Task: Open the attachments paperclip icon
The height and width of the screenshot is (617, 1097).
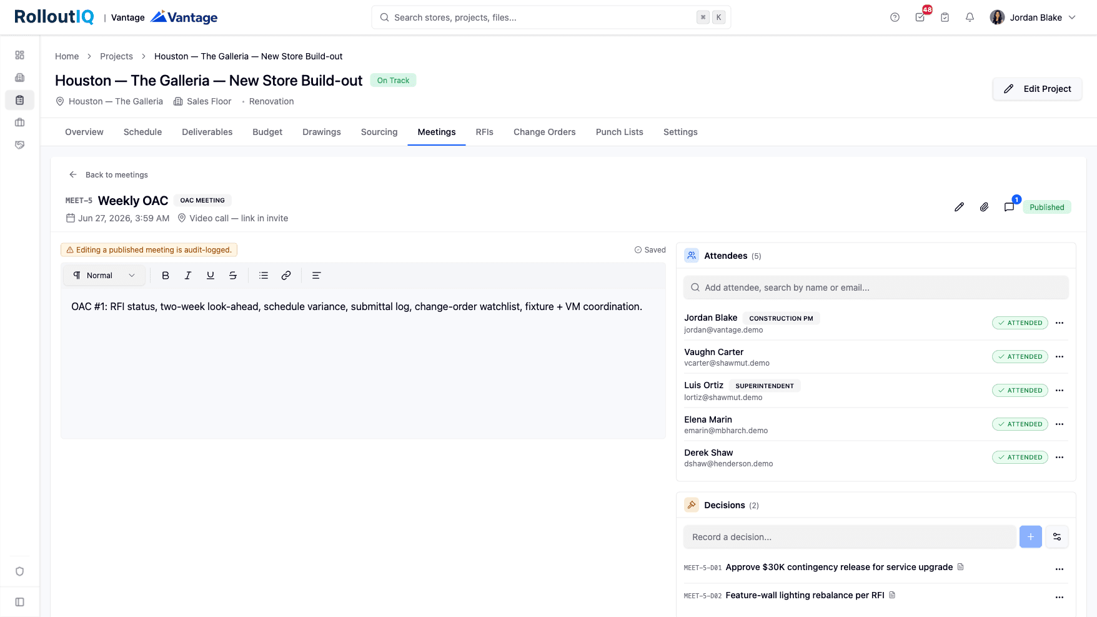Action: pos(984,207)
